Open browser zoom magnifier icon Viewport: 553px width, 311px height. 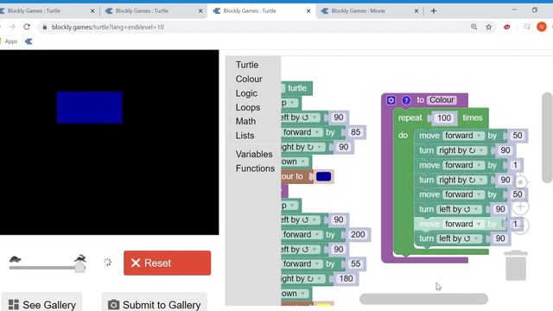474,27
